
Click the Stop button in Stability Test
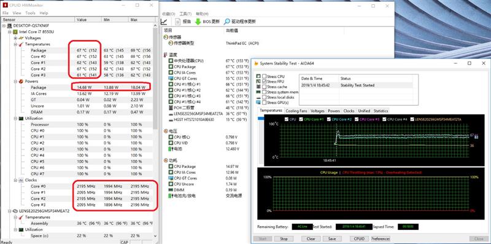284,238
